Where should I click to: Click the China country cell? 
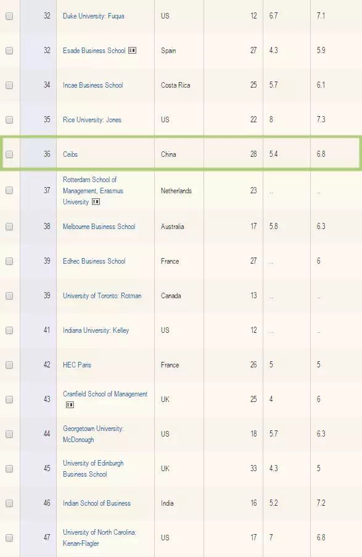168,154
